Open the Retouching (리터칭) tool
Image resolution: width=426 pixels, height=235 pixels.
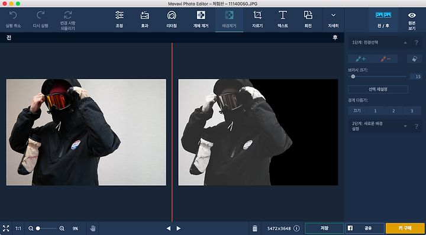(172, 20)
